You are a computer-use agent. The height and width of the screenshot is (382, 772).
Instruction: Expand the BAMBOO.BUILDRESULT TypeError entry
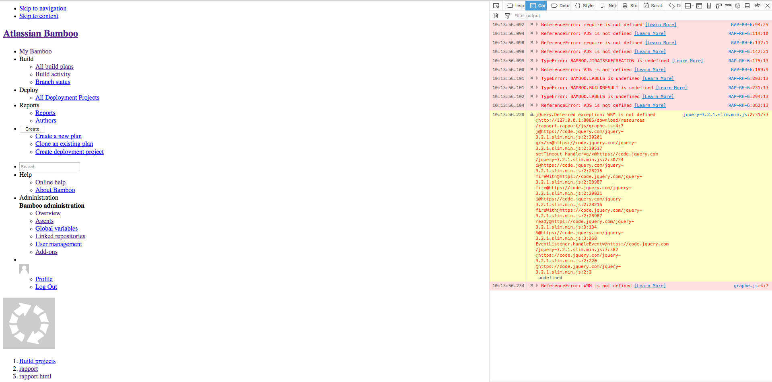point(537,88)
